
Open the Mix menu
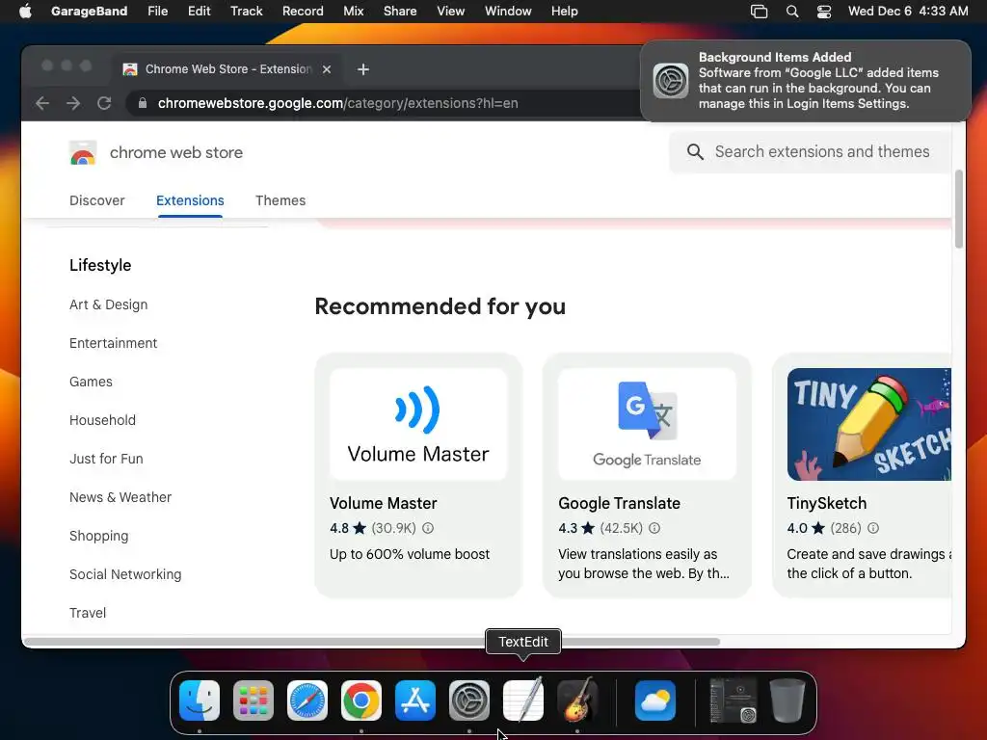tap(353, 12)
